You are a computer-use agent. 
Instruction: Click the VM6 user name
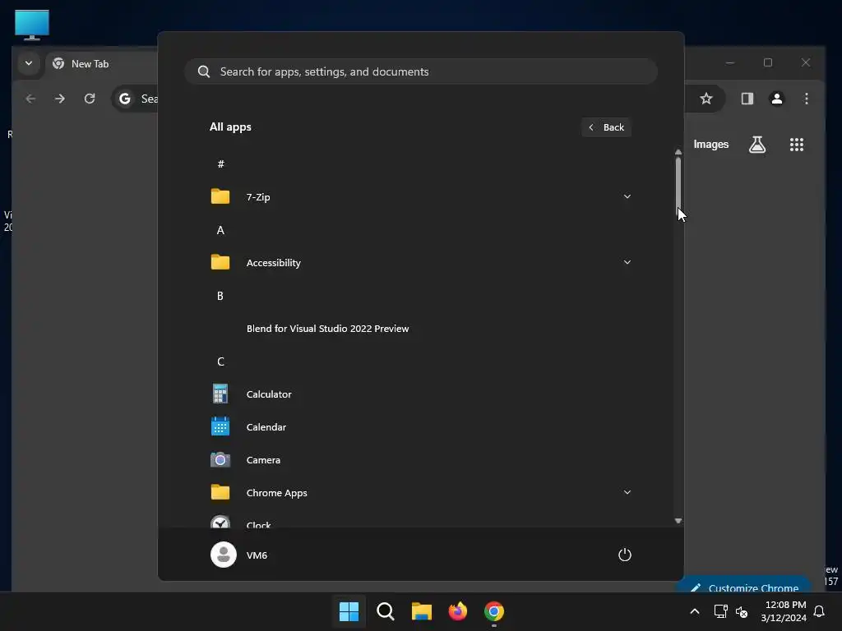click(257, 555)
